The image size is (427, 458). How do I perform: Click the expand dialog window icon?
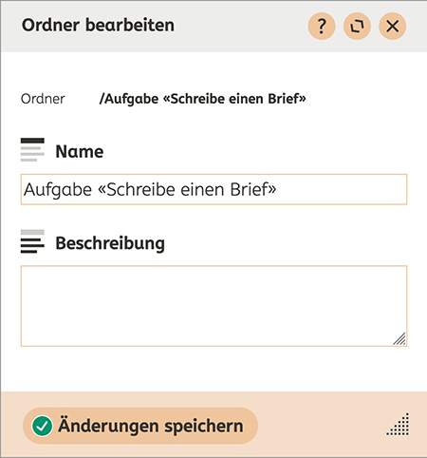click(357, 26)
